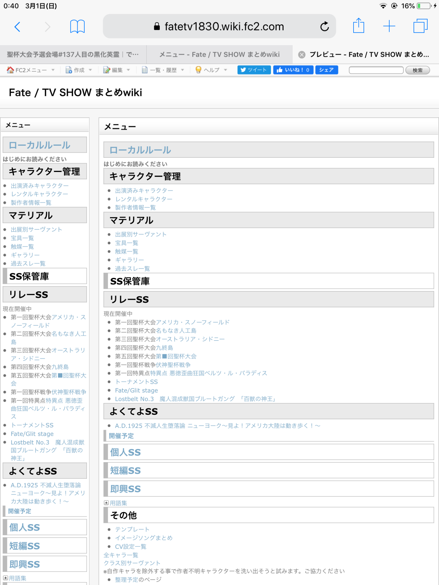Image resolution: width=439 pixels, height=585 pixels.
Task: Show all open tabs overview icon
Action: [420, 26]
